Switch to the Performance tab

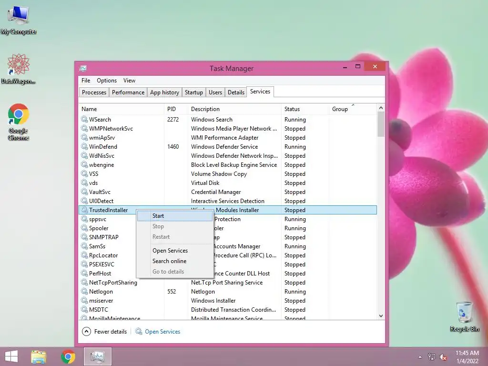point(128,92)
